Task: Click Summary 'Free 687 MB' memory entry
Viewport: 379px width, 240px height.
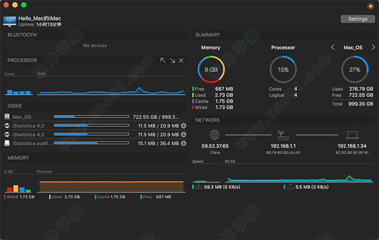Action: click(x=213, y=89)
